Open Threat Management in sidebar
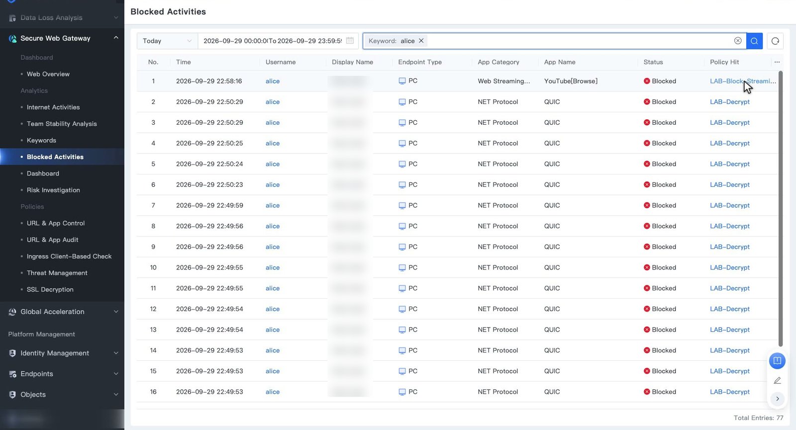 (x=57, y=273)
